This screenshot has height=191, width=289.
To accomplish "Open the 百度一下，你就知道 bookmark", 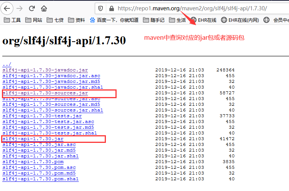I will (114, 20).
